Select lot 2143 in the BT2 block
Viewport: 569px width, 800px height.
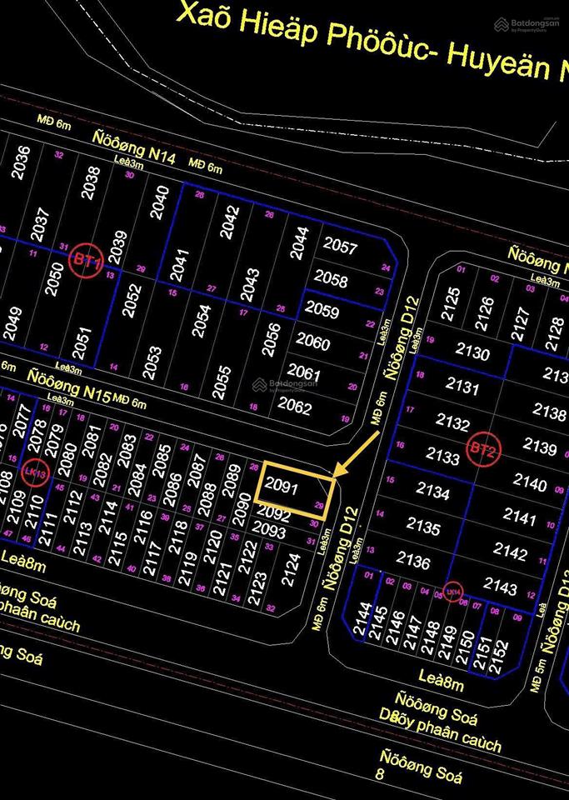click(x=500, y=586)
